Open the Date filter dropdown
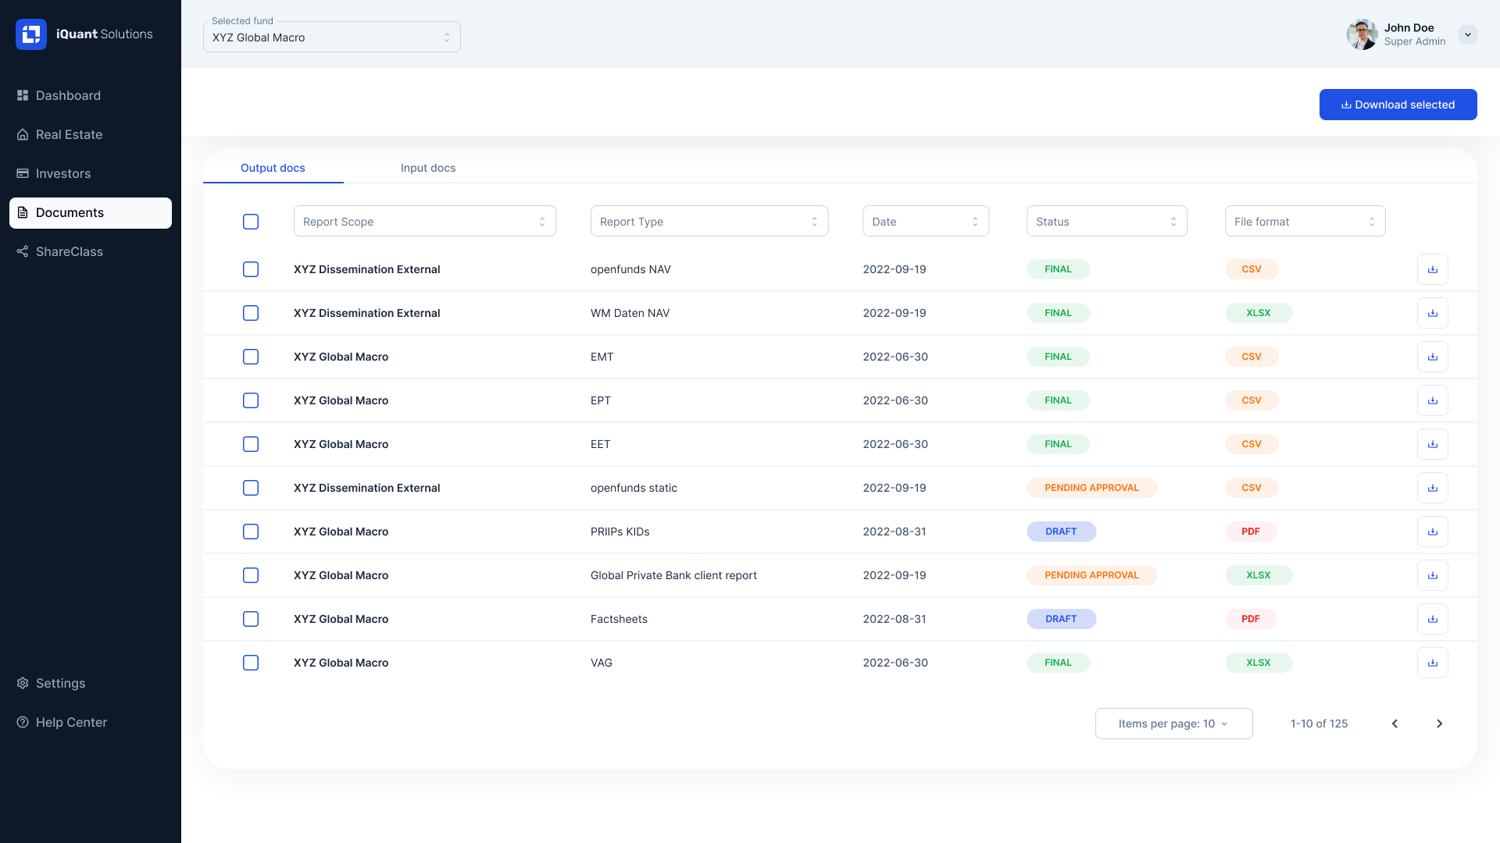The height and width of the screenshot is (843, 1500). point(926,221)
